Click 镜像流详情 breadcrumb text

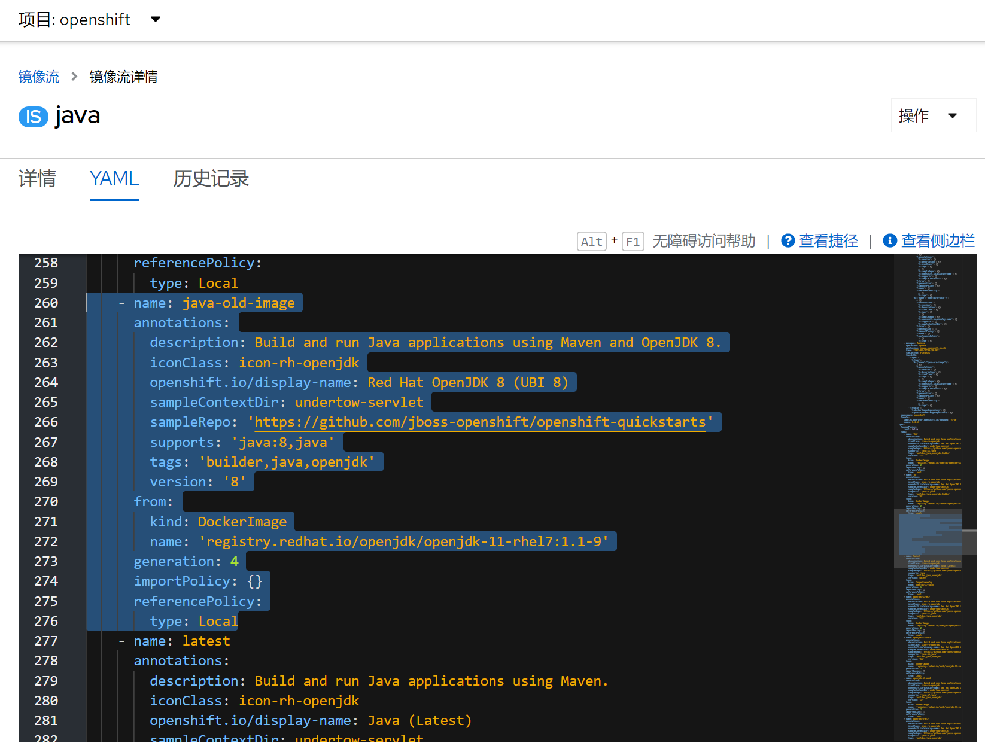pyautogui.click(x=123, y=77)
